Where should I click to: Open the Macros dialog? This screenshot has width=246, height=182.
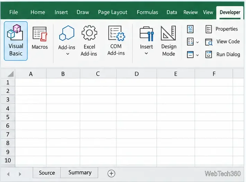40,38
